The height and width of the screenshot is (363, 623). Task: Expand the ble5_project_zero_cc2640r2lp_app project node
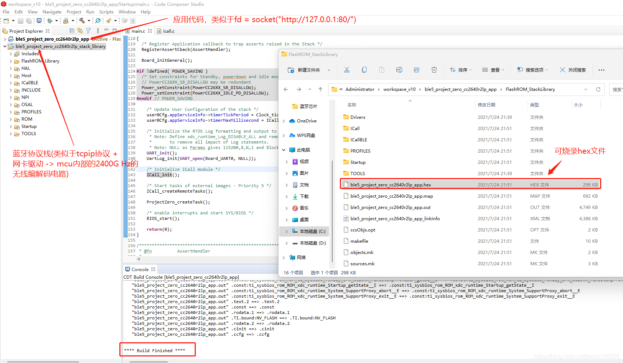coord(5,39)
